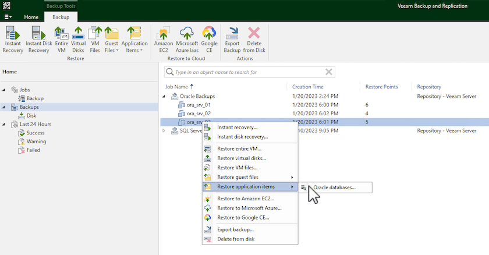489x255 pixels.
Task: Switch to the Home ribbon tab
Action: [31, 17]
